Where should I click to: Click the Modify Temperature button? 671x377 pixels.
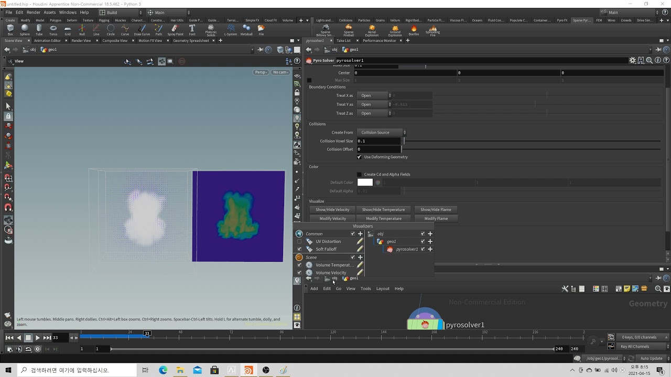[x=384, y=218]
